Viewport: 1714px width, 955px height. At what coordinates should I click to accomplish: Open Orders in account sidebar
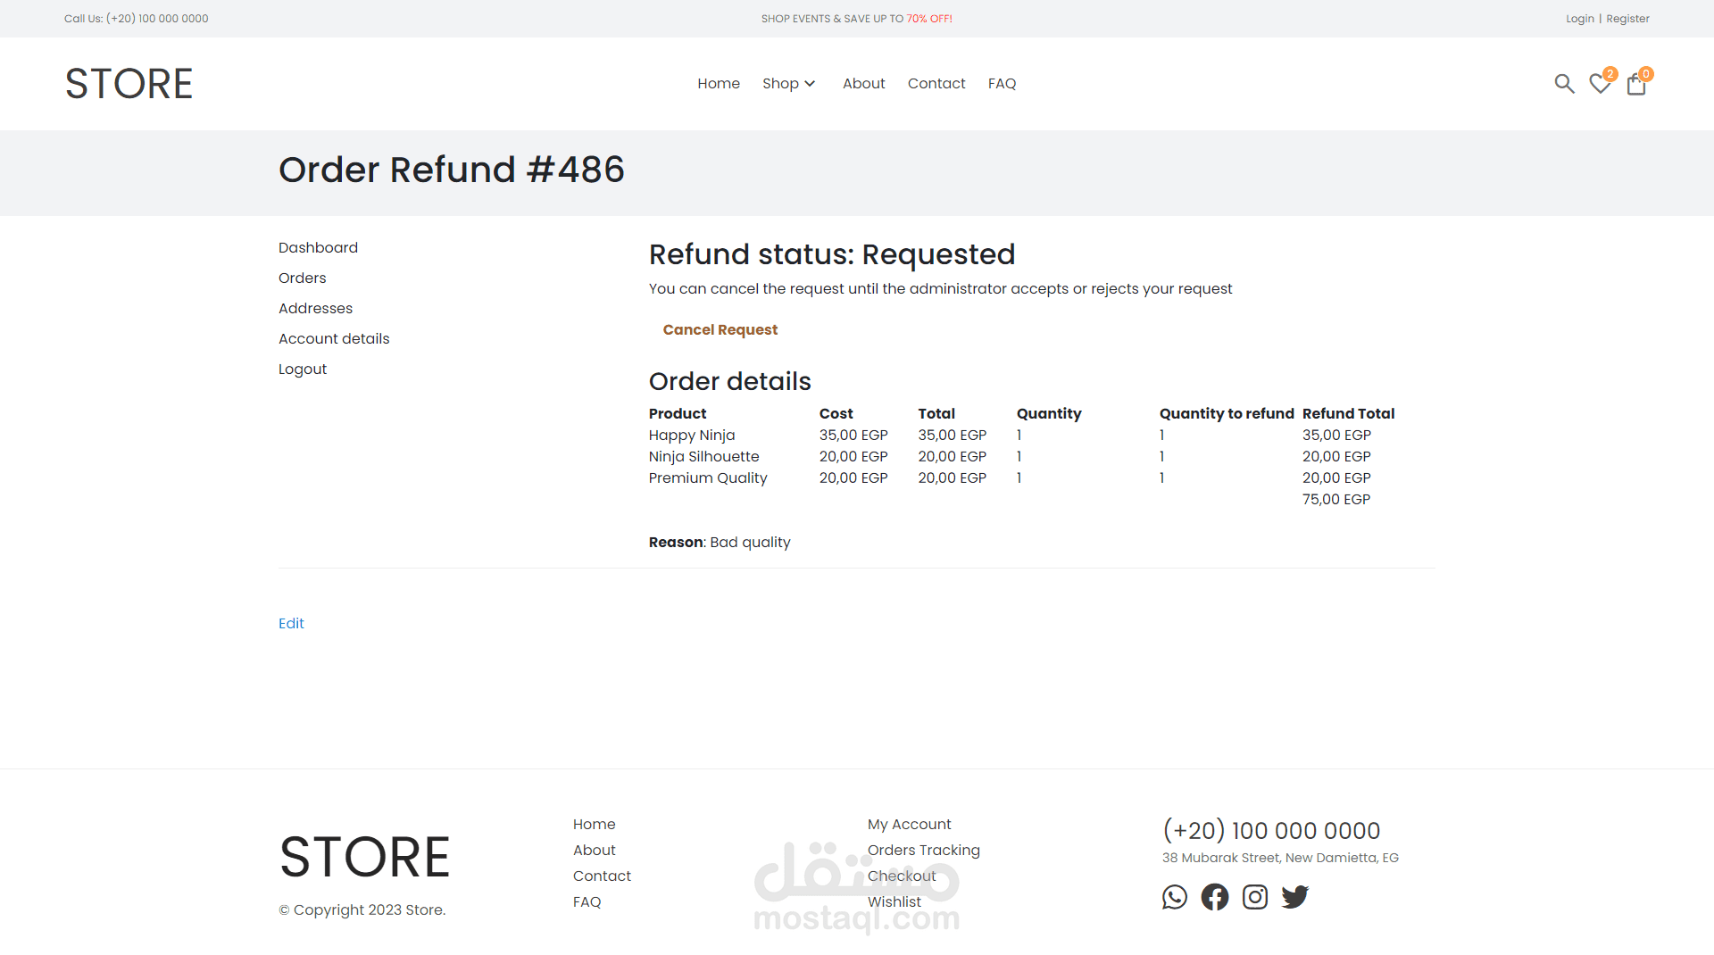(x=302, y=278)
